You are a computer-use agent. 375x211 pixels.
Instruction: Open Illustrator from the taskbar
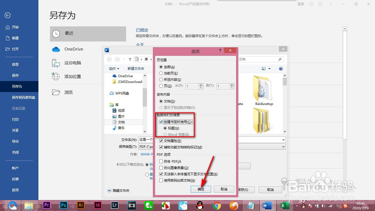tap(81, 205)
